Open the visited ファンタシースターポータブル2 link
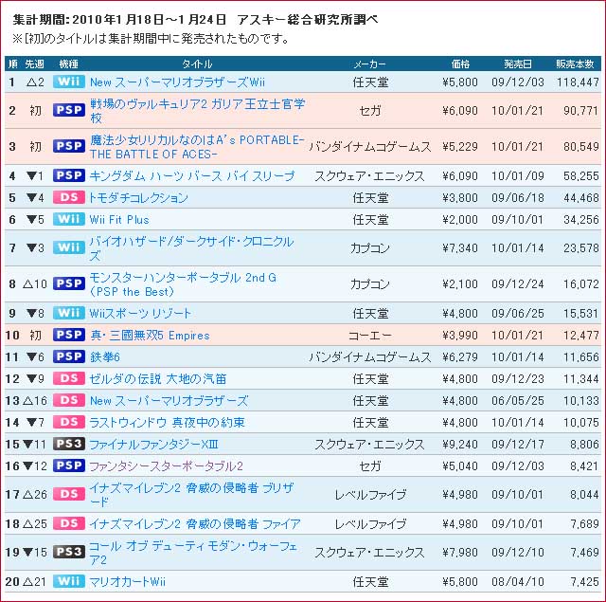The height and width of the screenshot is (602, 606). pos(167,465)
